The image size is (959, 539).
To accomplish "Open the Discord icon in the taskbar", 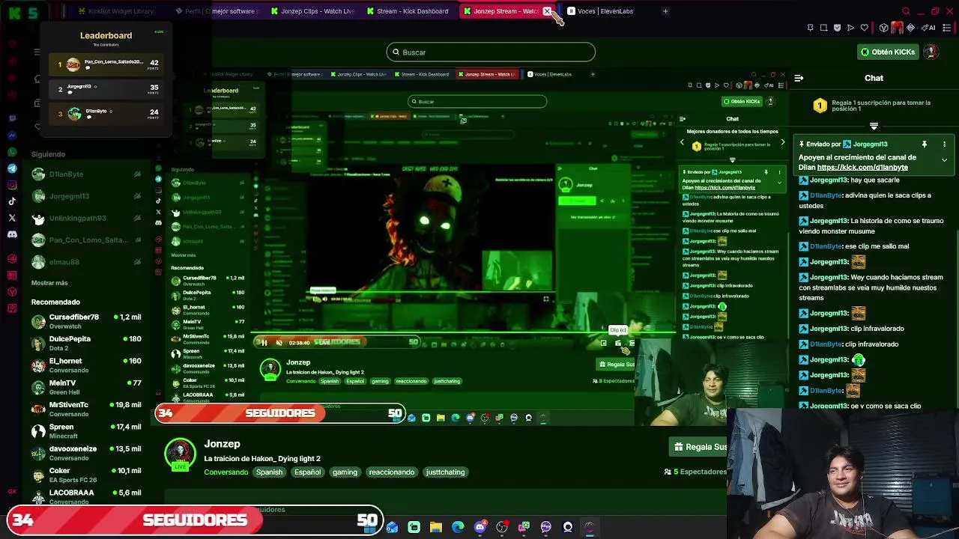I will [x=480, y=527].
